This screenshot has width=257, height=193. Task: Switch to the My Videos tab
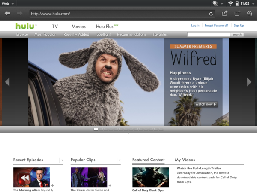click(x=185, y=160)
